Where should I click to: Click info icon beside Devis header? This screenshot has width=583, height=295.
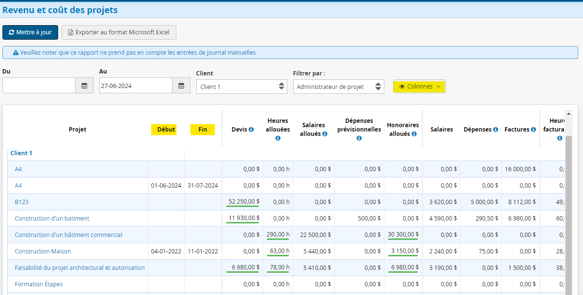click(251, 130)
